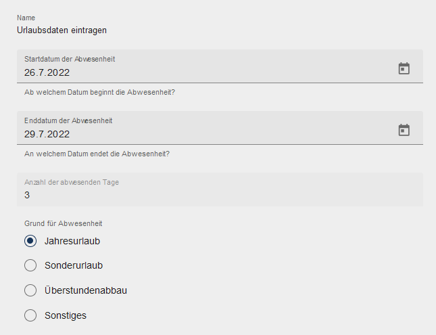Open the calendar picker for Startdatum
The width and height of the screenshot is (436, 335).
(x=404, y=68)
